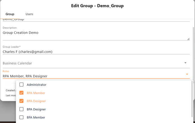The width and height of the screenshot is (195, 123).
Task: Select the Group tab
Action: 10,14
